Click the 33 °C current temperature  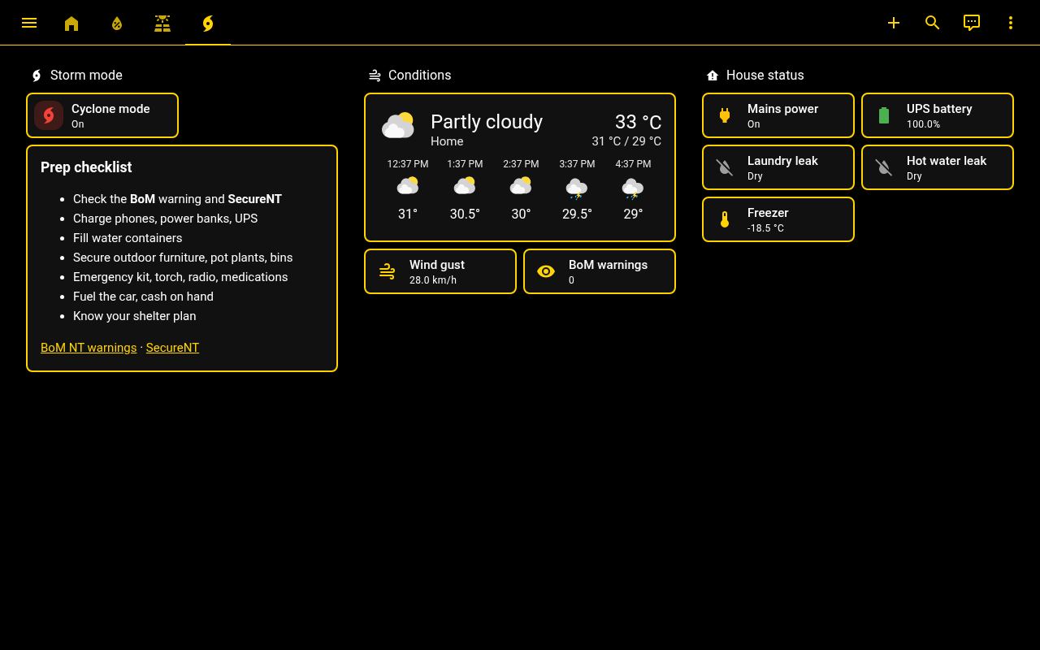[x=638, y=122]
